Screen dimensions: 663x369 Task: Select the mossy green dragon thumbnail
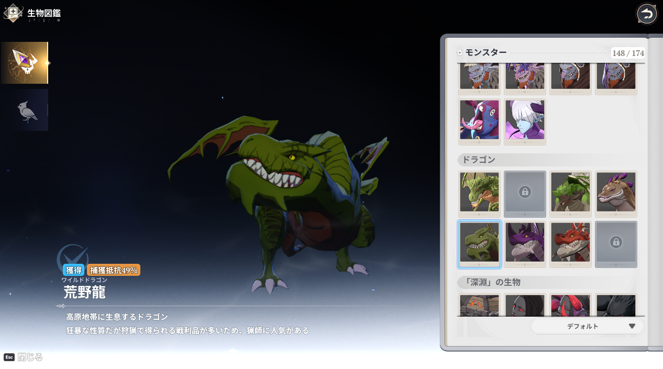click(570, 193)
